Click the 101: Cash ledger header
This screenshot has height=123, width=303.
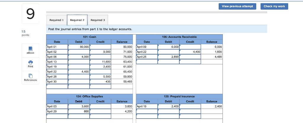point(89,37)
